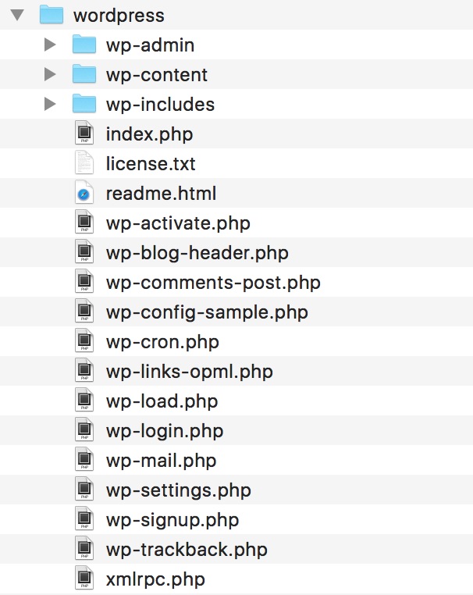Expand the wp-content folder arrow

point(51,74)
